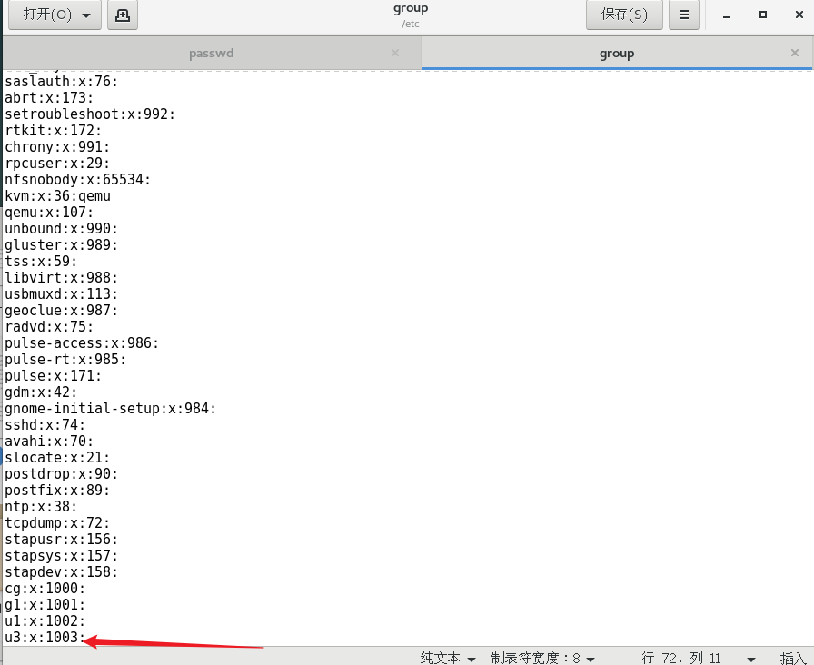Close the passwd tab
Viewport: 814px width, 665px height.
tap(394, 53)
